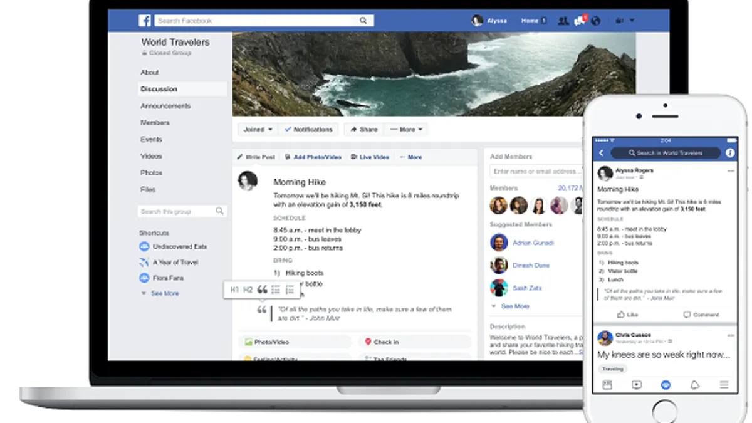Viewport: 752px width, 423px height.
Task: Select Discussion in the group sidebar
Action: tap(182, 89)
